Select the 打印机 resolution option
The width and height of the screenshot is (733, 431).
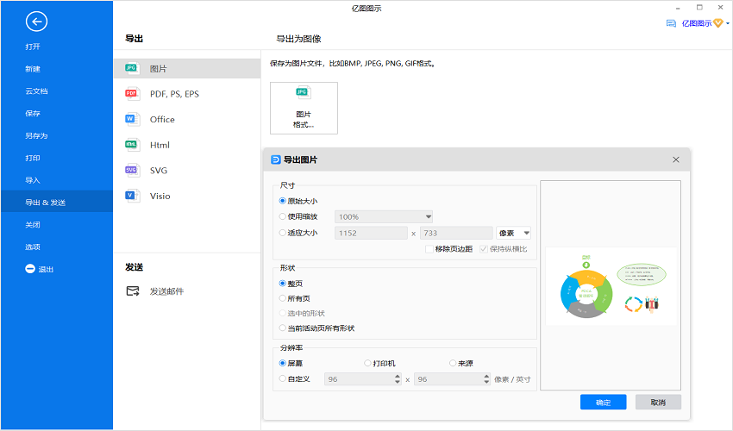[367, 363]
